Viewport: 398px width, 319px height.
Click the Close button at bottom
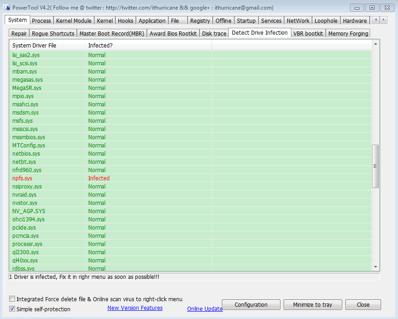pyautogui.click(x=363, y=304)
